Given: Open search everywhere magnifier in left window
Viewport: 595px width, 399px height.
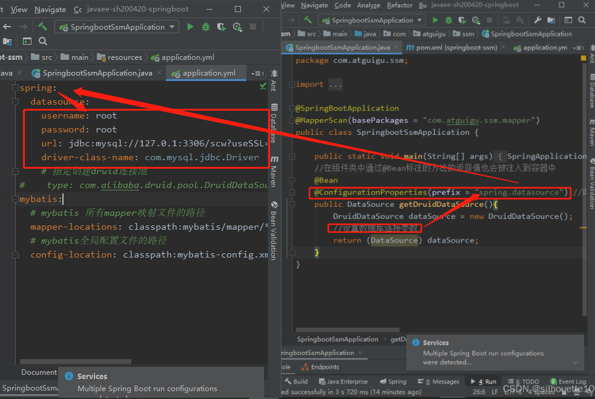Looking at the screenshot, I should (43, 41).
